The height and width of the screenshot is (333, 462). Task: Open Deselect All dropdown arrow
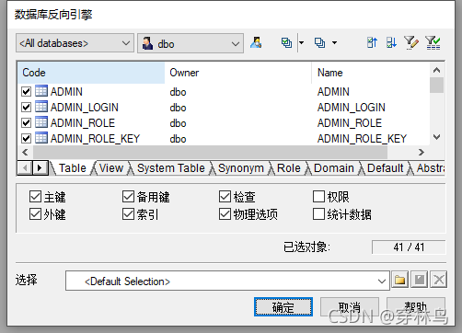pos(335,42)
